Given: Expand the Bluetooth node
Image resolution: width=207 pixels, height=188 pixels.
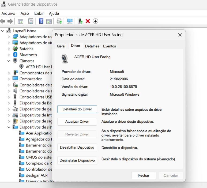Looking at the screenshot, I should tap(9, 55).
